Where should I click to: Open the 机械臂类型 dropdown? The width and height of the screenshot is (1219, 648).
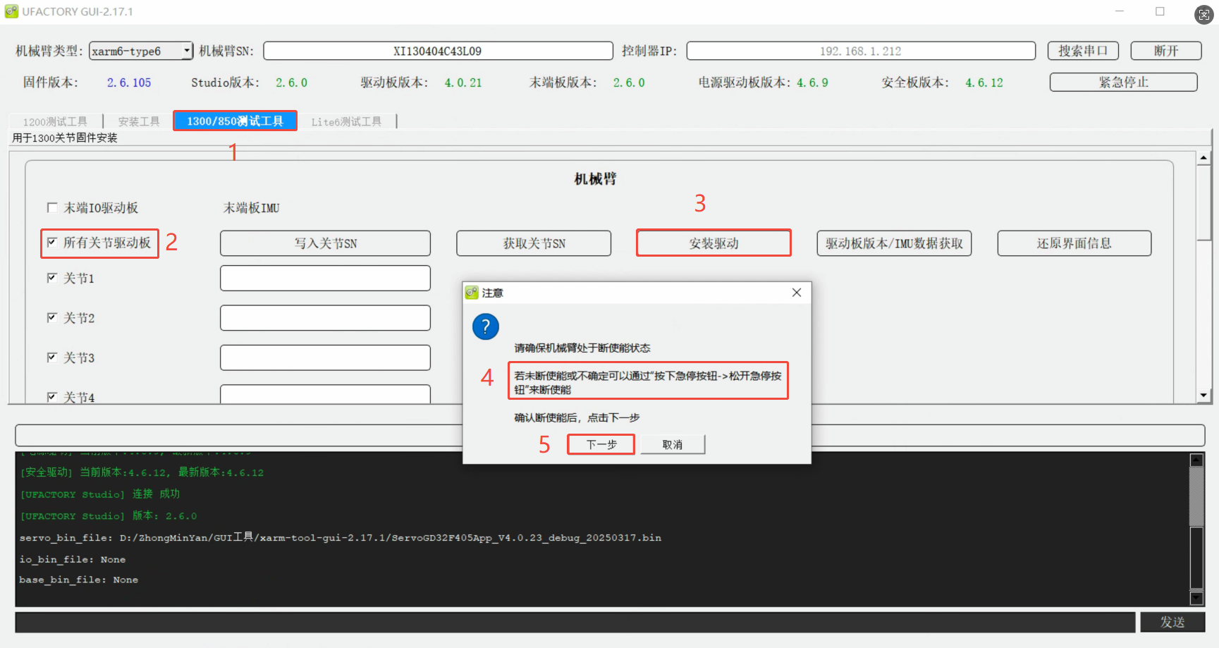click(187, 51)
